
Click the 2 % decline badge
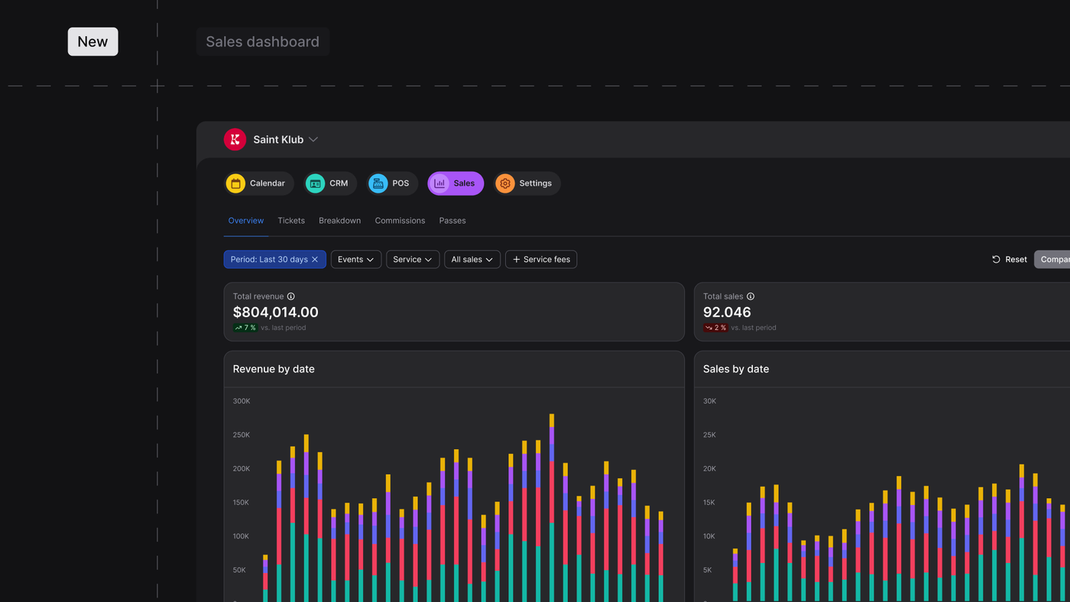715,328
